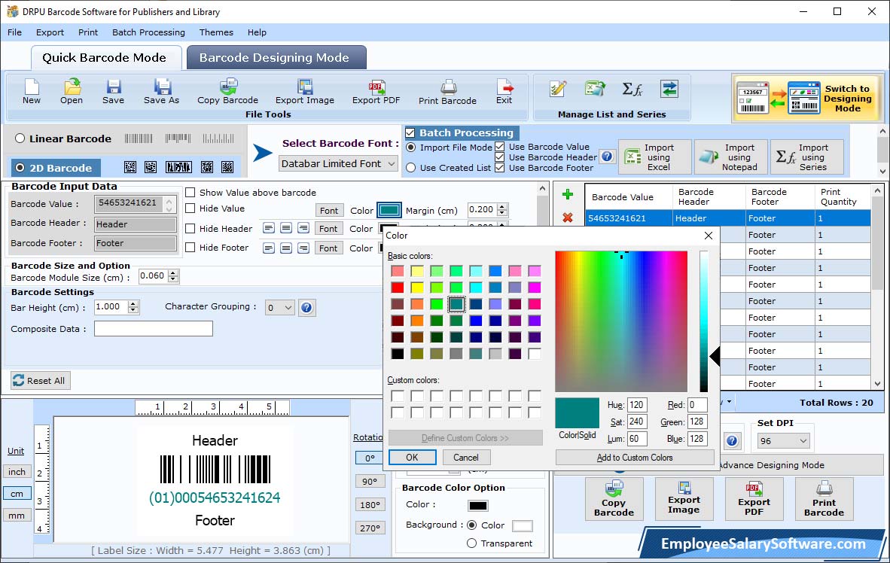Enable the Hide Value checkbox
The image size is (890, 563).
coord(190,208)
